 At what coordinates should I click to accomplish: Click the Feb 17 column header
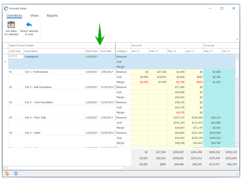(158, 51)
